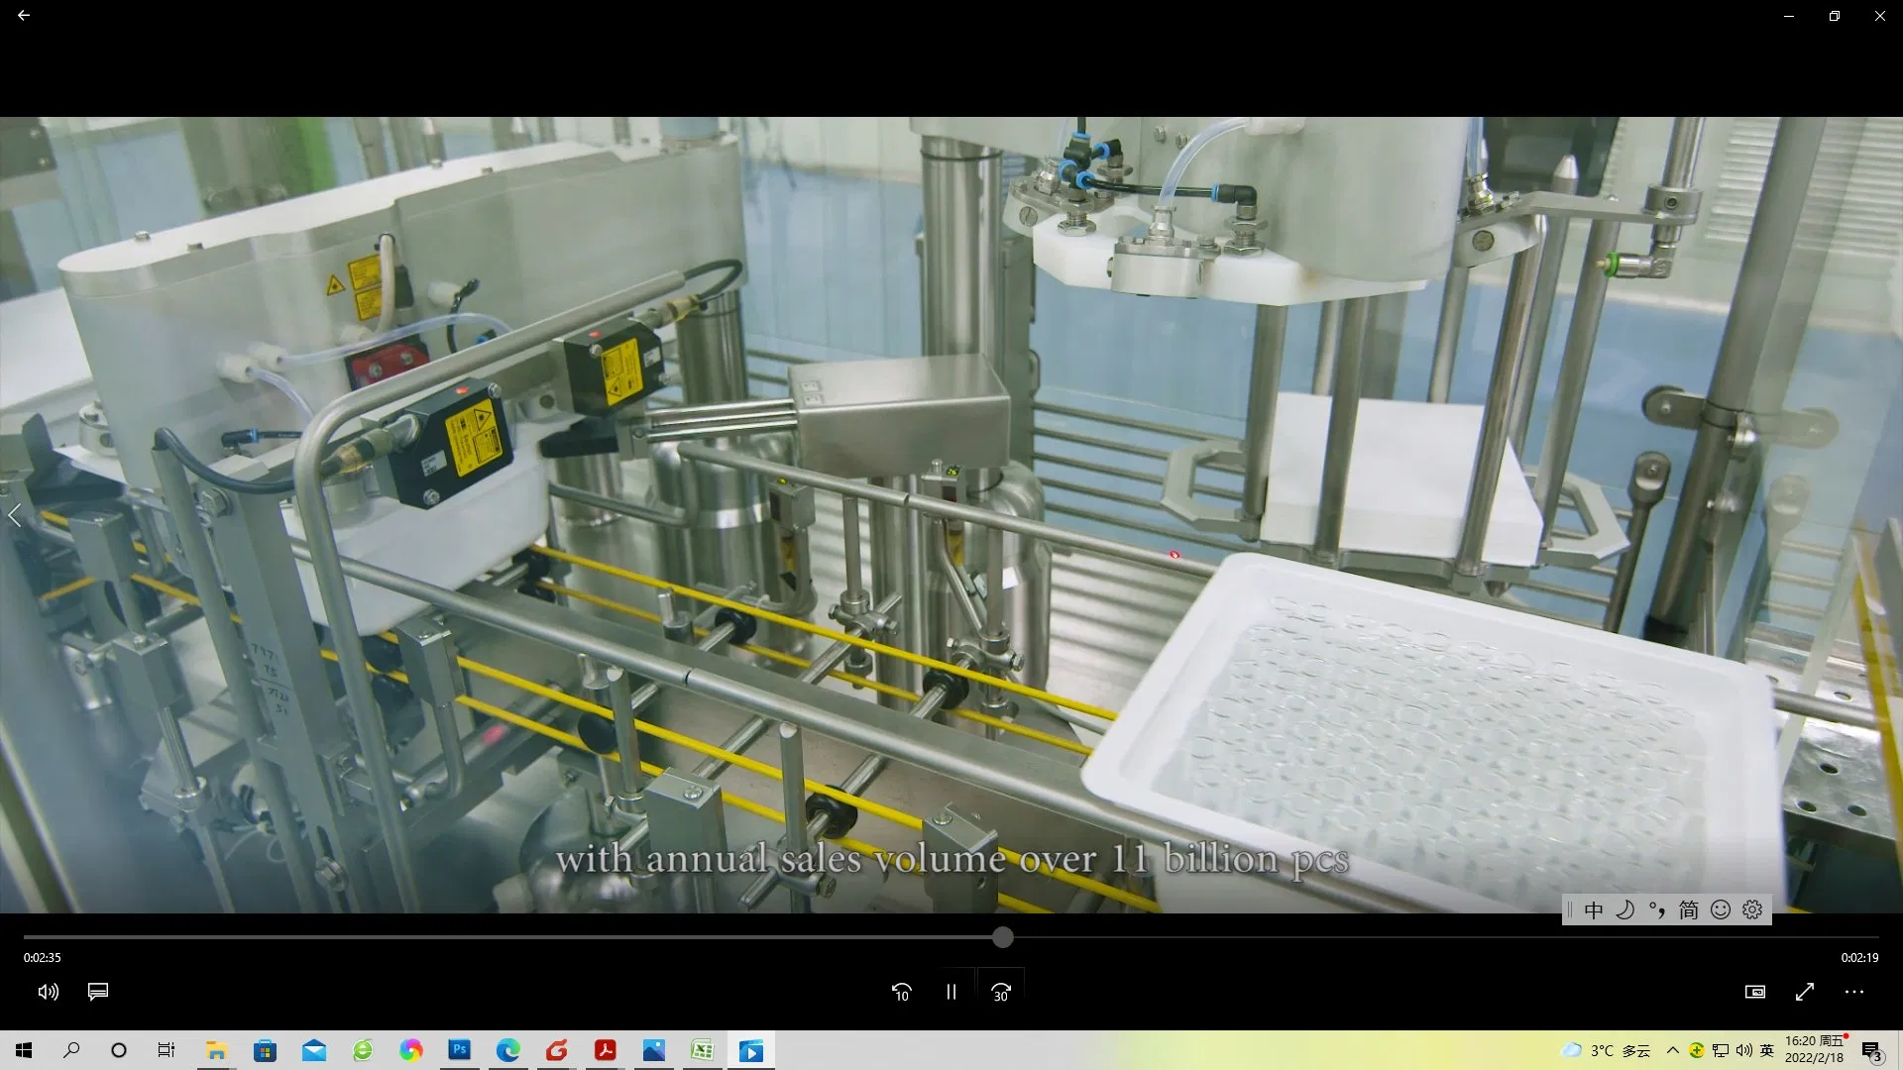
Task: Click the back arrow at top-left
Action: (x=24, y=16)
